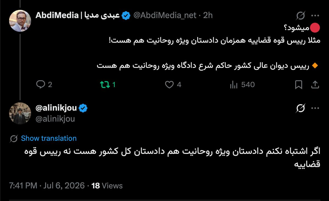Click alinikjou's verified blue badge
This screenshot has height=201, width=329.
pos(83,108)
